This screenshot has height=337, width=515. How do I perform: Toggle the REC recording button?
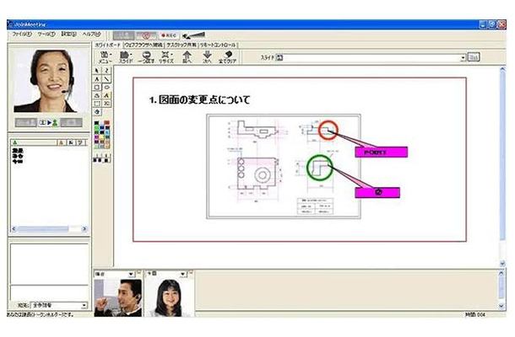point(167,35)
